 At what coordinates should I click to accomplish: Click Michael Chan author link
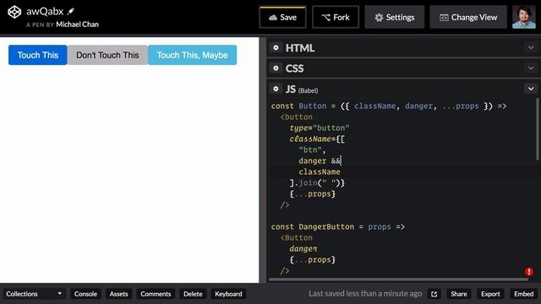click(x=77, y=24)
